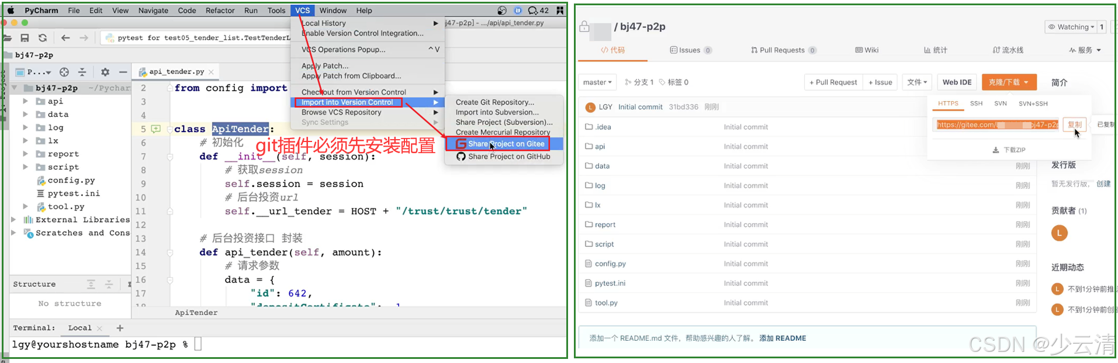Expand External Libraries node
Viewport: 1118px width, 363px height.
pyautogui.click(x=14, y=220)
